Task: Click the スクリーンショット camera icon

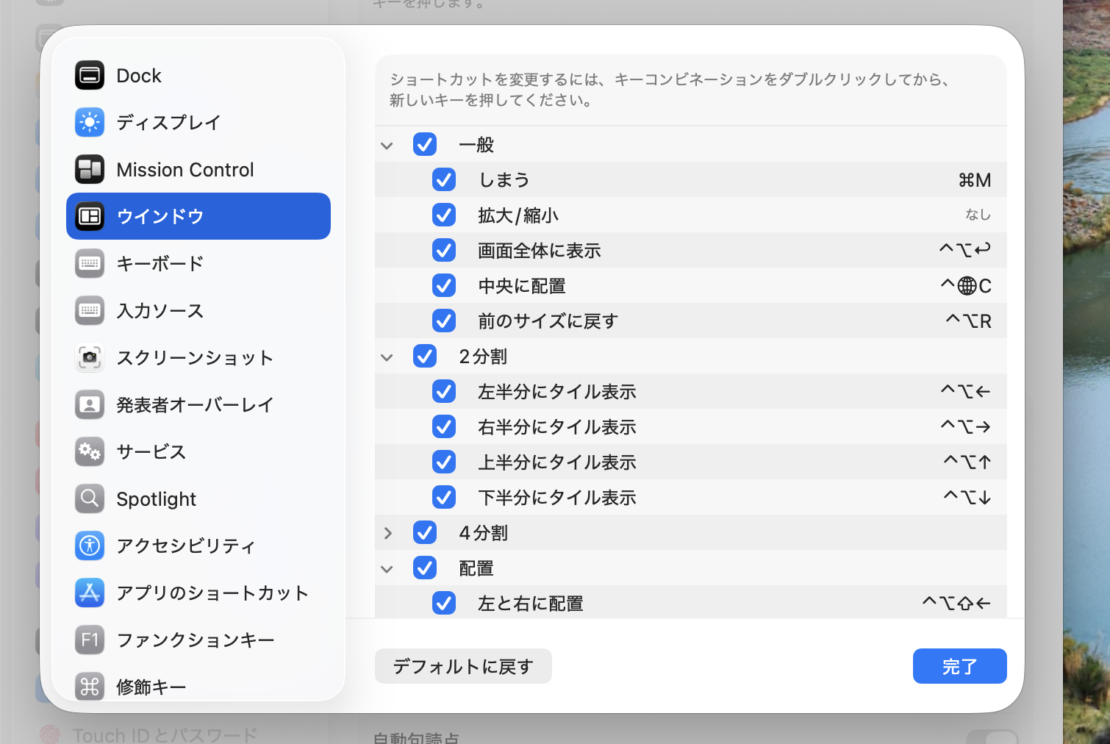Action: point(90,358)
